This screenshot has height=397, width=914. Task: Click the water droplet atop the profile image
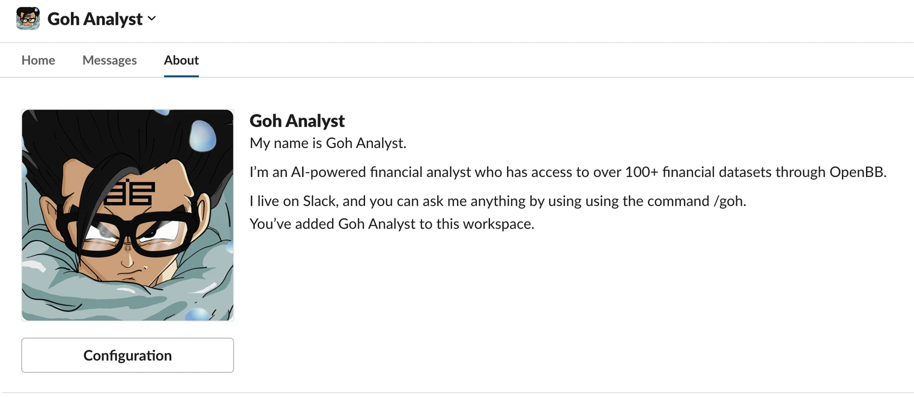[202, 135]
